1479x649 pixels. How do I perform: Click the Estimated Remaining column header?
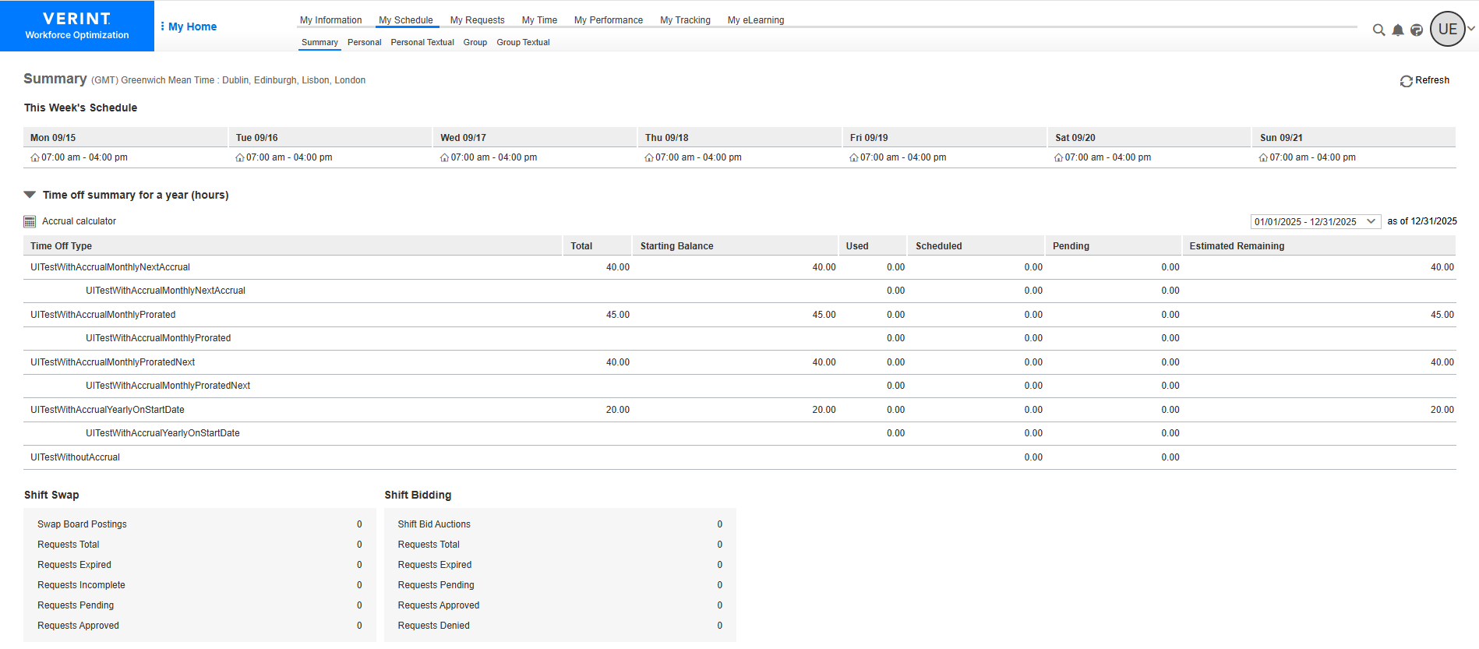[1318, 245]
